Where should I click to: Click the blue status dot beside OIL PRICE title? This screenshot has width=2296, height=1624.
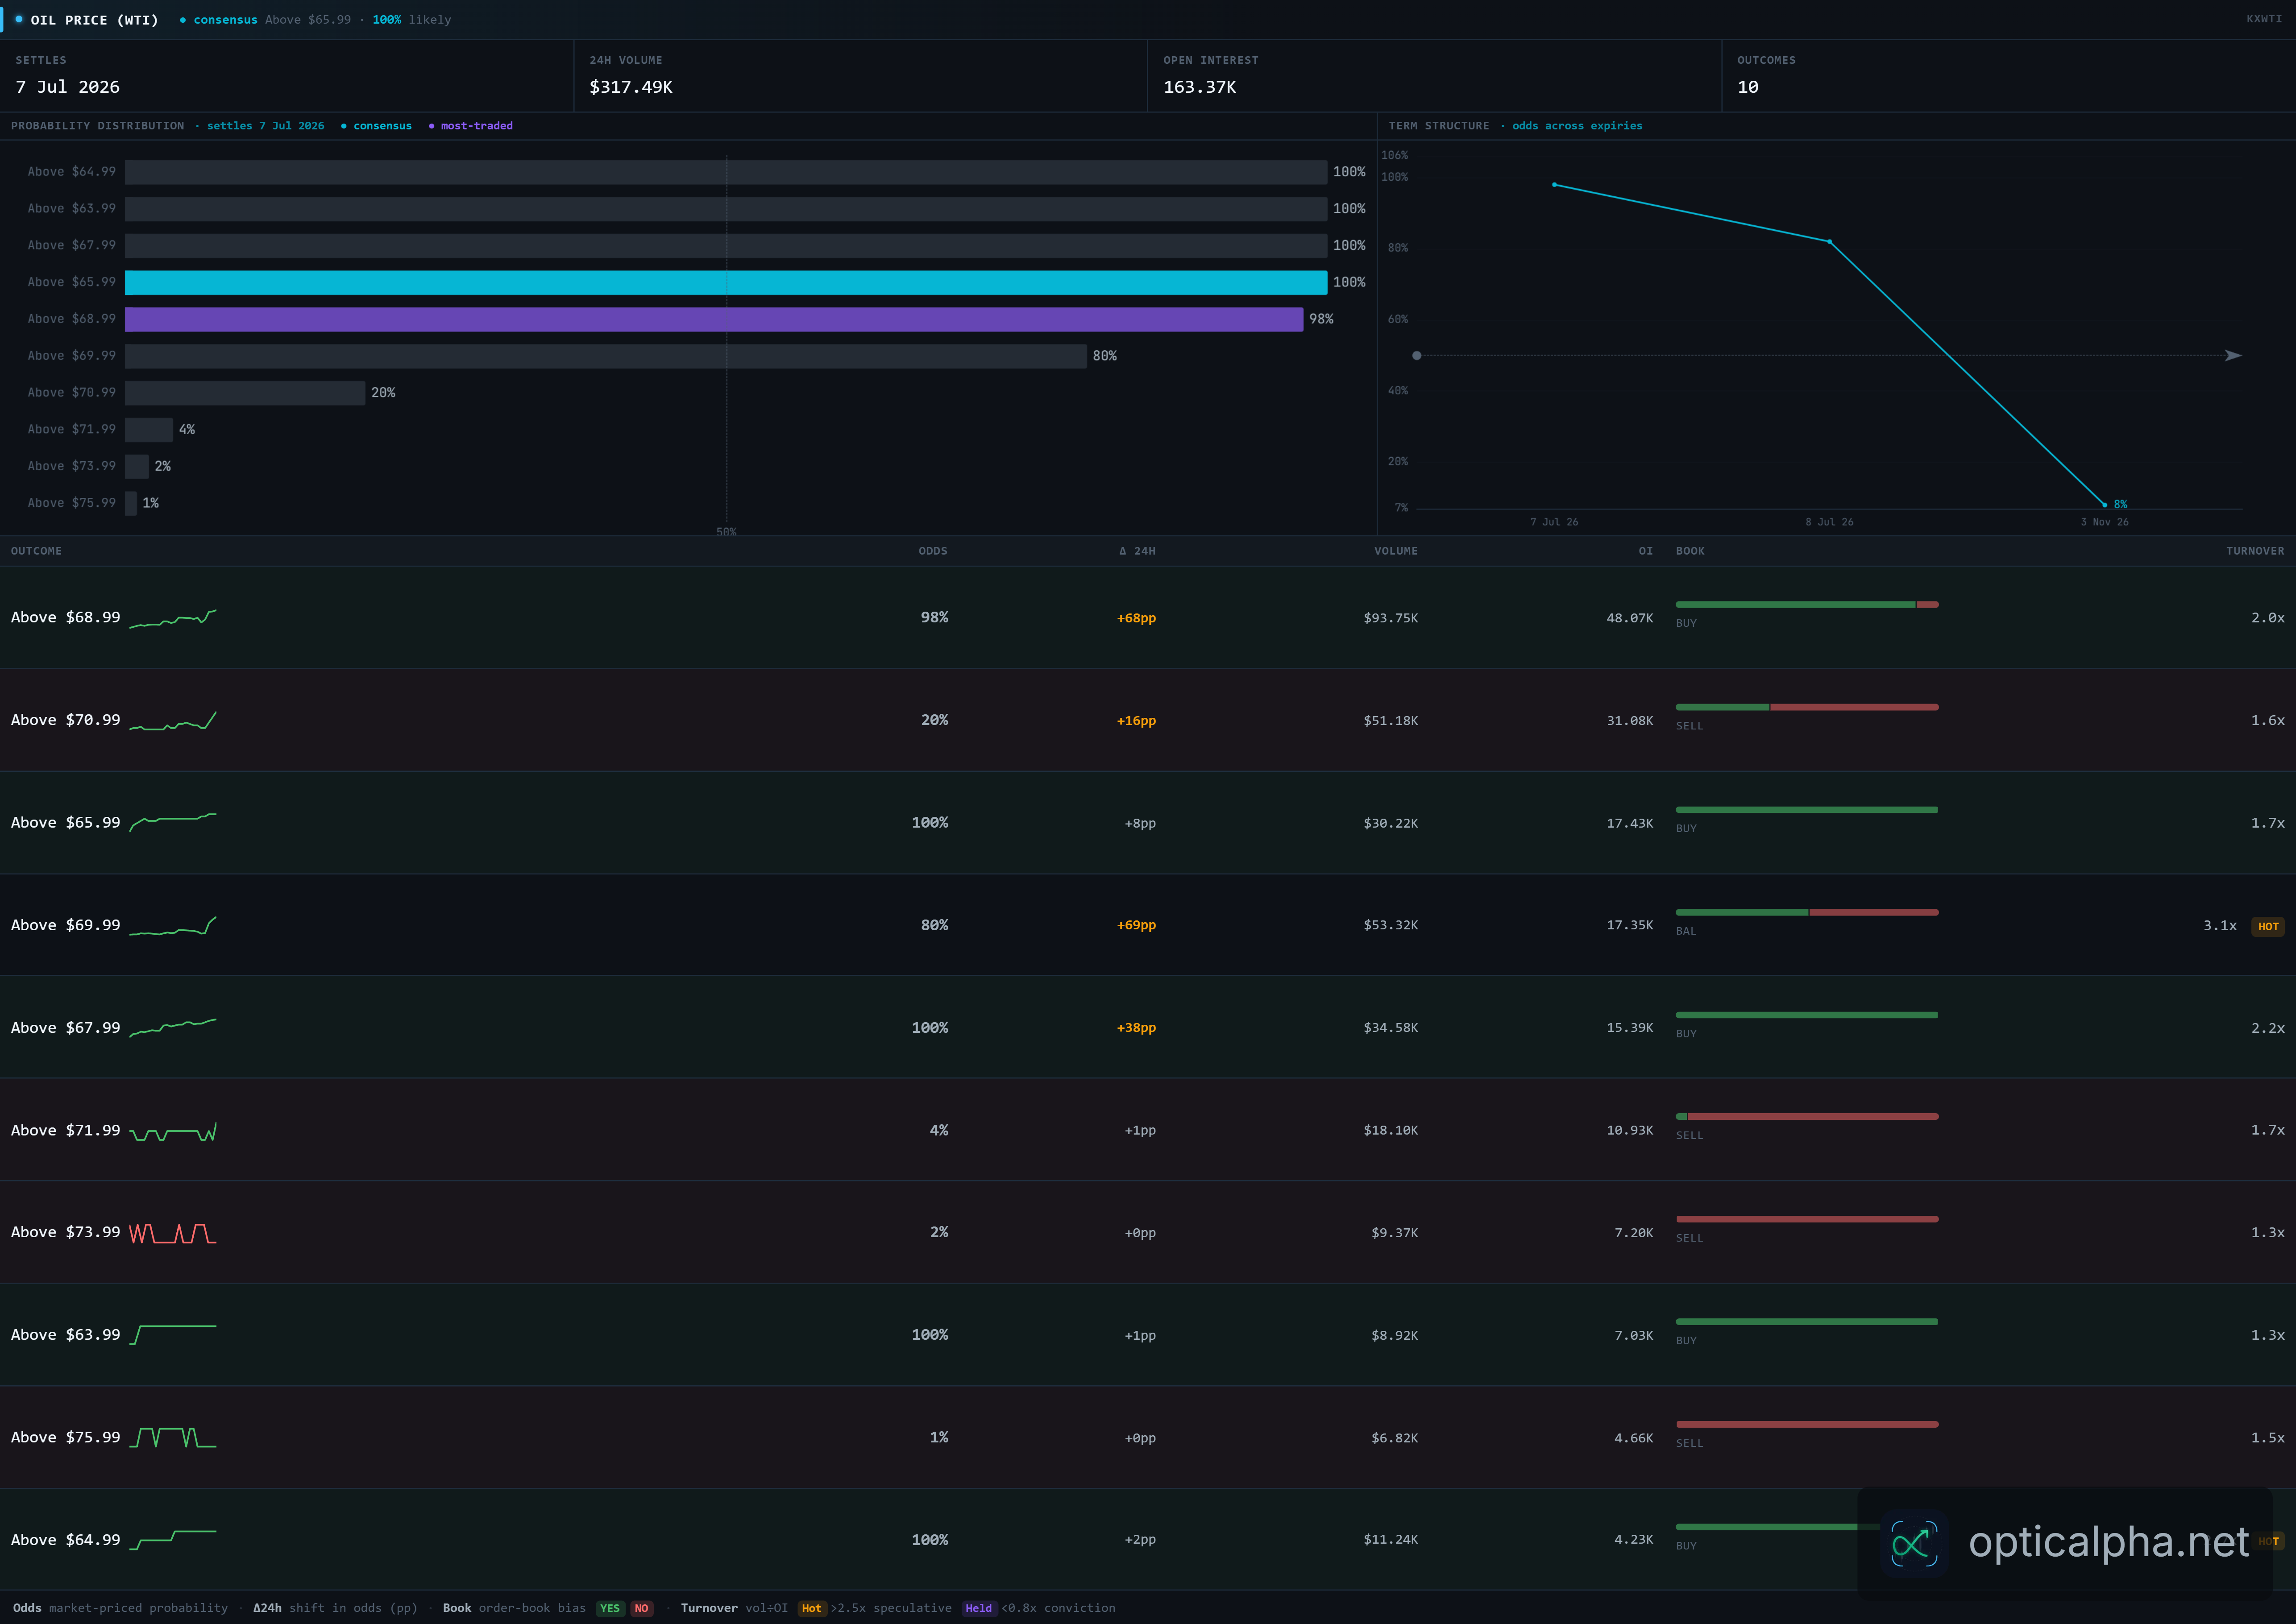pos(19,19)
